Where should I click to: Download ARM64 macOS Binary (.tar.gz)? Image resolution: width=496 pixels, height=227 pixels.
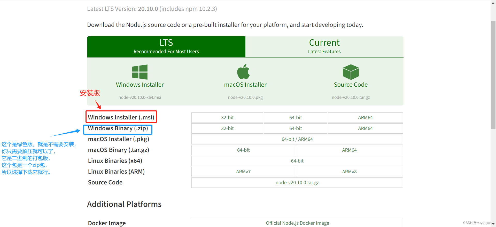(349, 150)
